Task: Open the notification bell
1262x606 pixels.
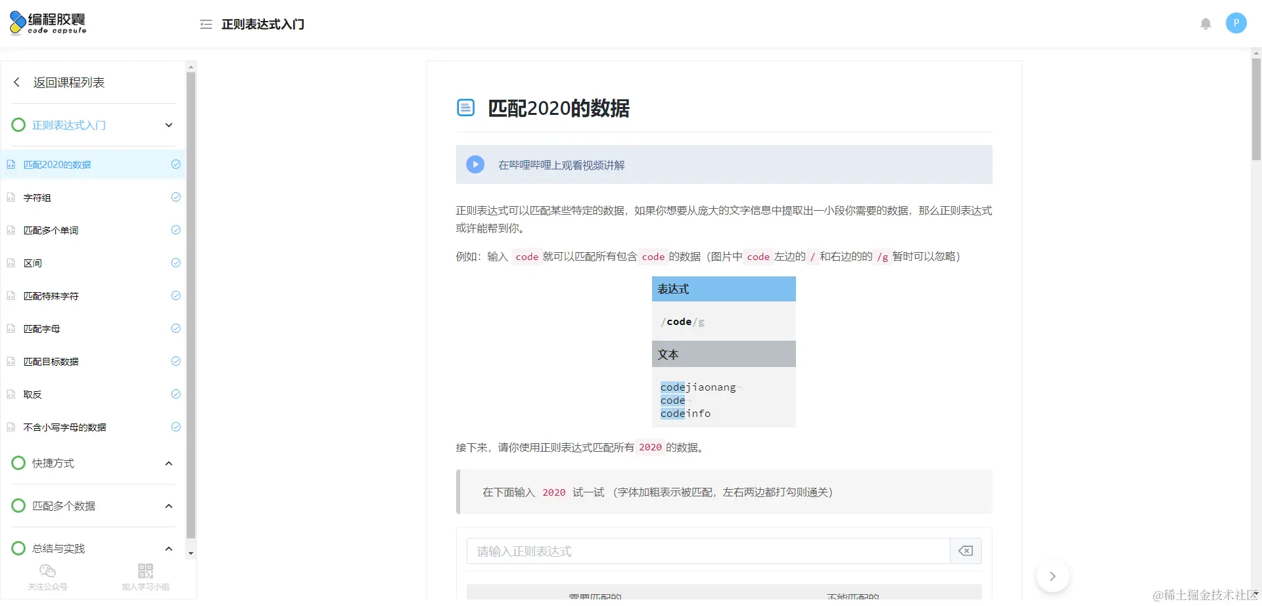Action: 1205,24
